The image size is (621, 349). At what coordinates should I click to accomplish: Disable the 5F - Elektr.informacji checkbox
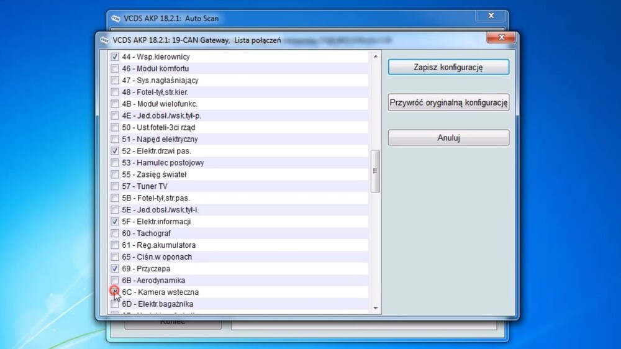(x=115, y=222)
